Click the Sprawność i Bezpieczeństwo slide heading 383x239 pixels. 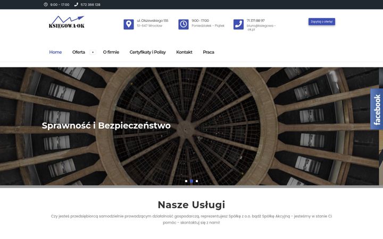(x=106, y=125)
